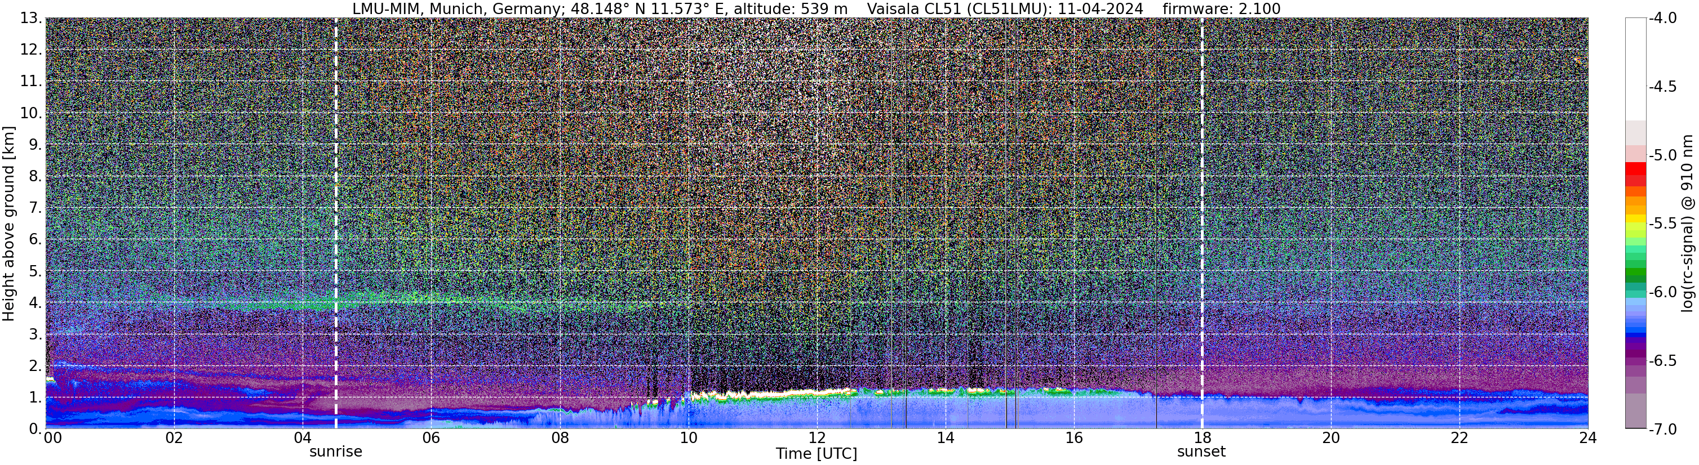This screenshot has width=1699, height=465.
Task: Click the x-axis tick label '18'
Action: 1203,438
